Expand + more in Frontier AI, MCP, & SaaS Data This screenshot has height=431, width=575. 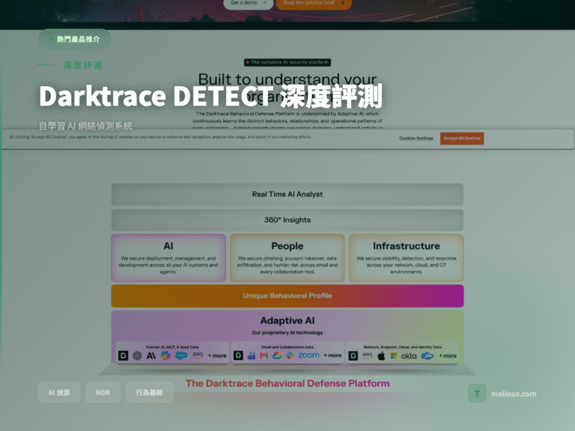click(217, 355)
